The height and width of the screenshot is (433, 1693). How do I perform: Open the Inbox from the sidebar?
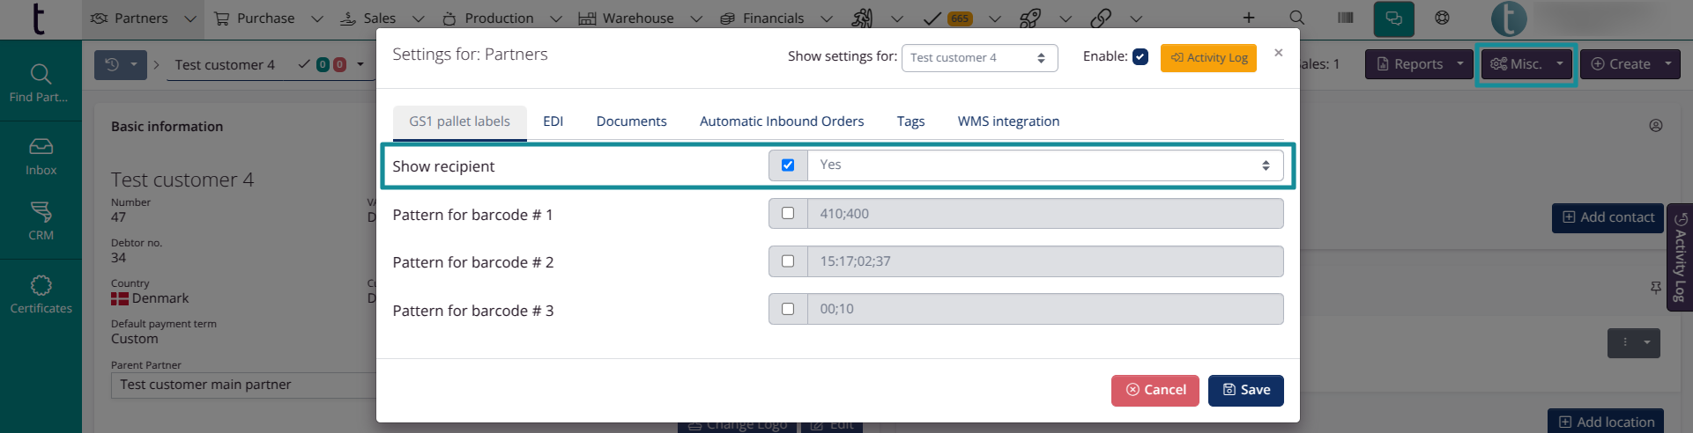pyautogui.click(x=41, y=157)
